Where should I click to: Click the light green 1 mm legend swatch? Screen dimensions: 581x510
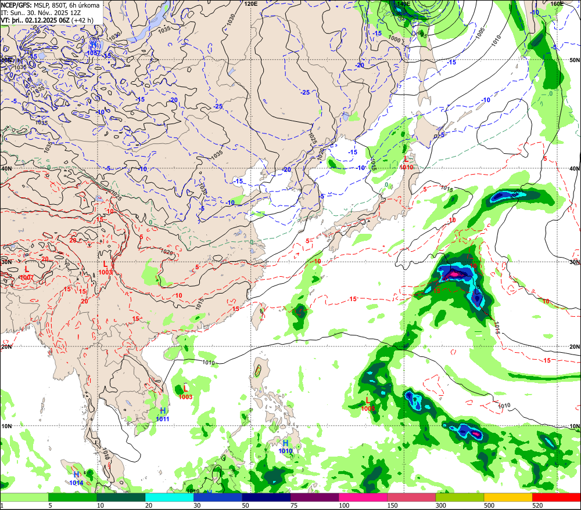coord(24,497)
